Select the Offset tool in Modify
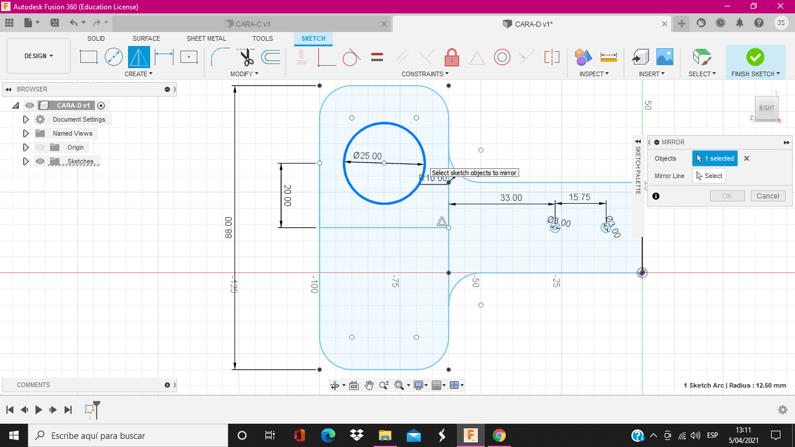The width and height of the screenshot is (795, 447). point(271,57)
